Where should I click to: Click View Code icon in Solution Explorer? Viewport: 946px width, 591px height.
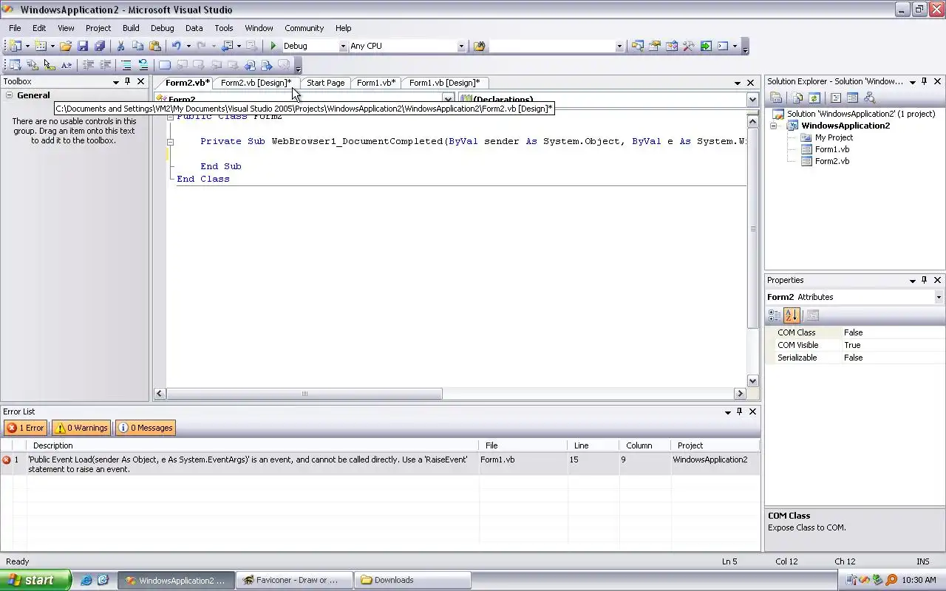(x=836, y=98)
